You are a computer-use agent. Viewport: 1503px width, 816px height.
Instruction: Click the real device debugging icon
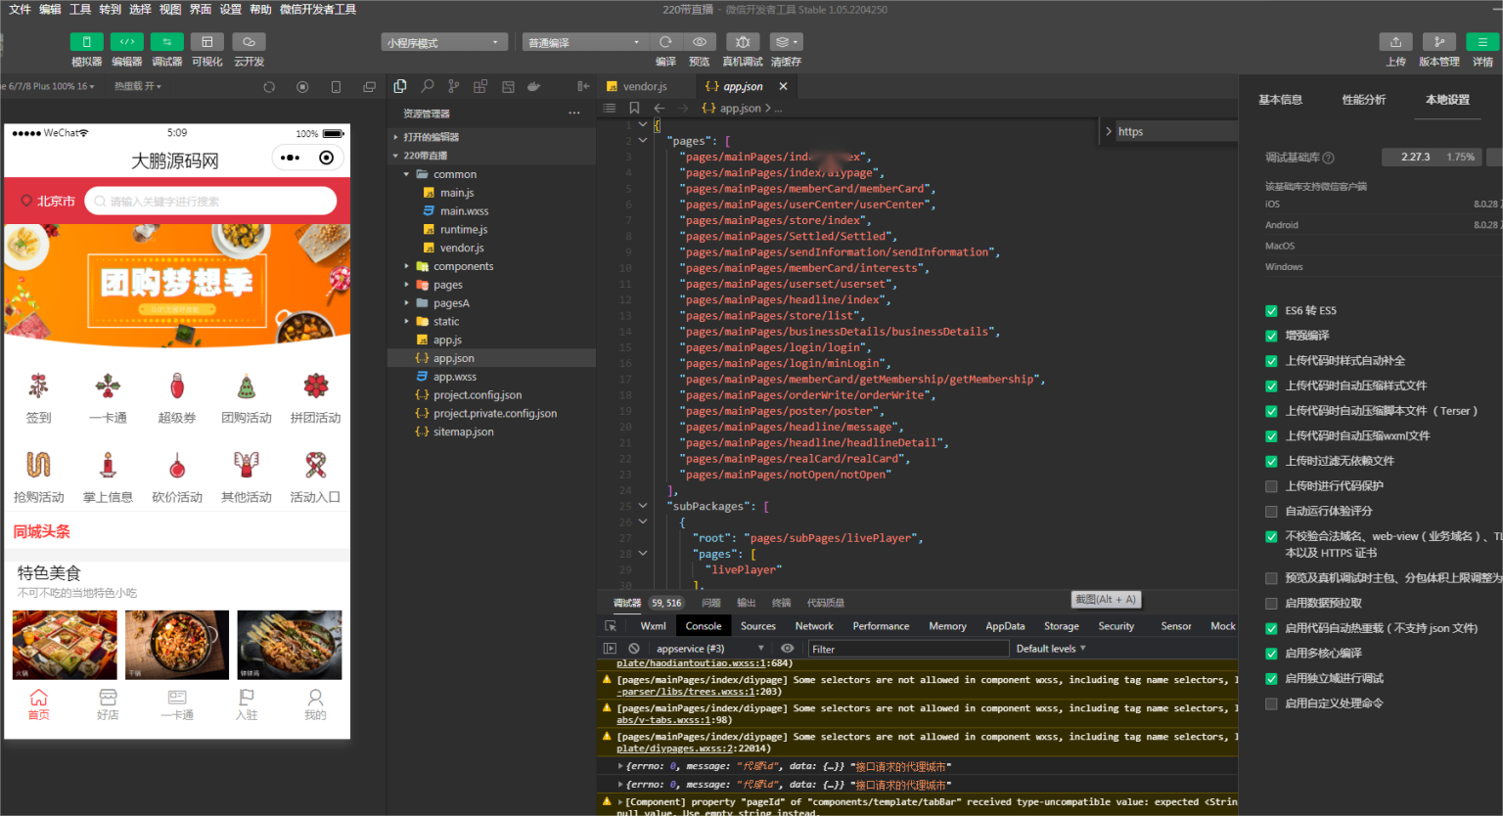click(x=742, y=42)
